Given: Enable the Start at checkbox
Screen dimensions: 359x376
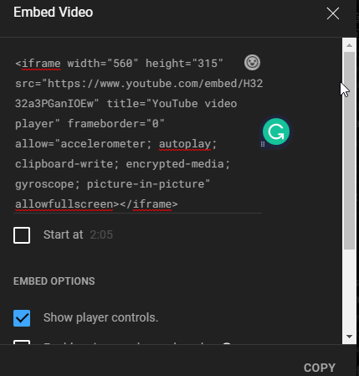Looking at the screenshot, I should [22, 235].
